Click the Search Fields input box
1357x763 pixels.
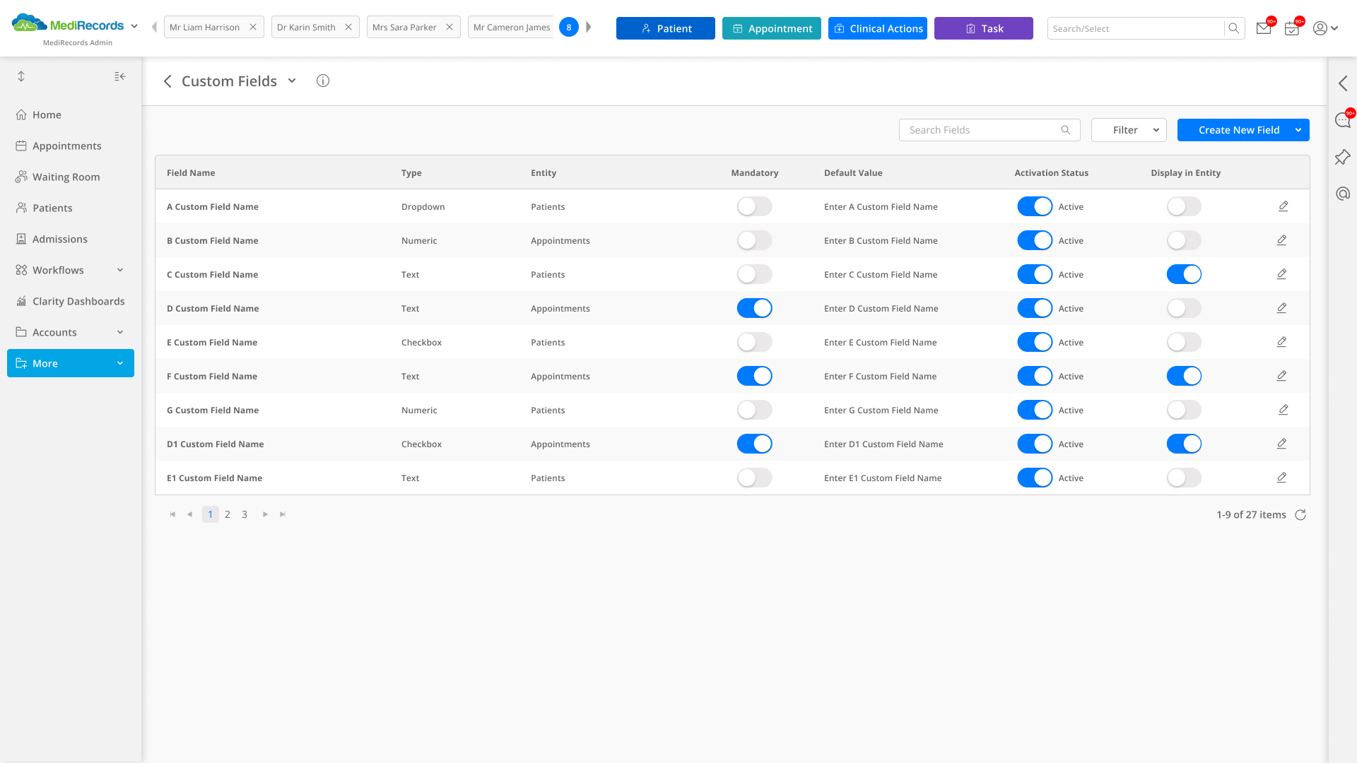coord(982,130)
